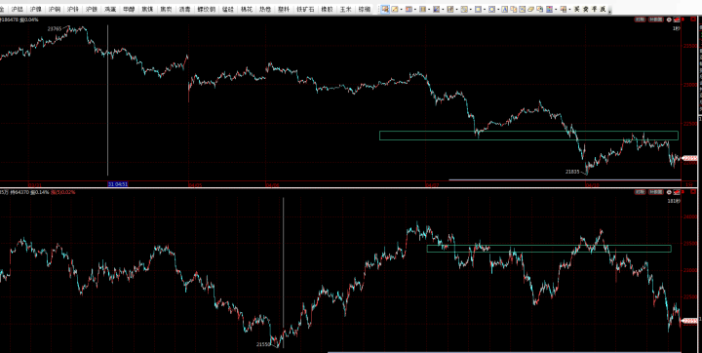Image resolution: width=702 pixels, height=353 pixels.
Task: Select the 螺纹钢 tab
Action: [x=206, y=9]
